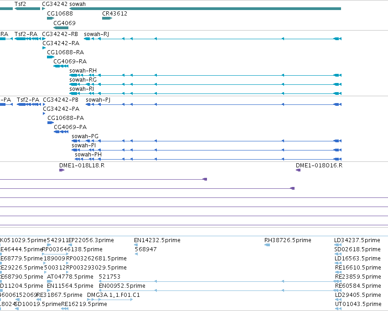388x311 pixels.
Task: Select the CG10688-PA protein label
Action: pos(66,118)
